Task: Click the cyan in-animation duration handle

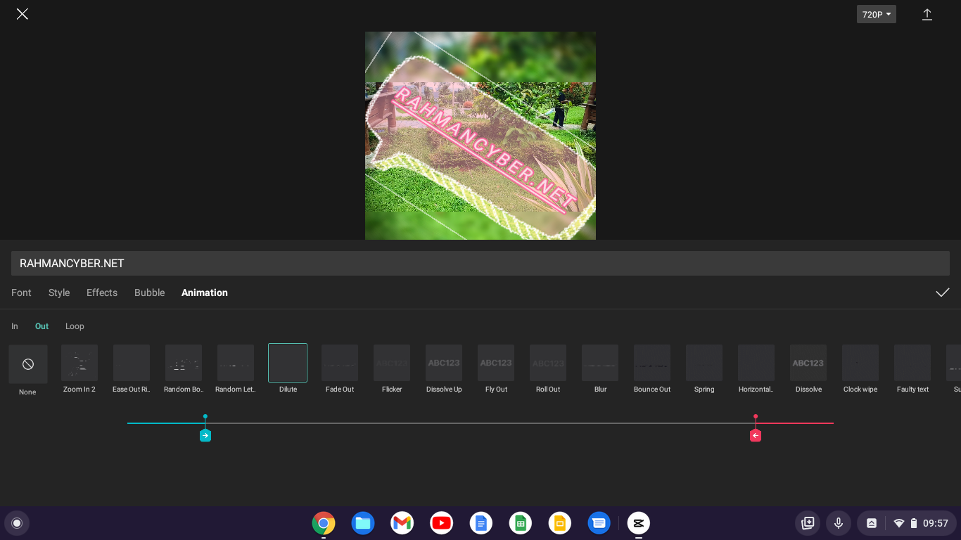Action: pos(205,435)
